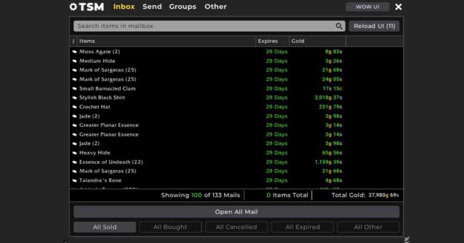
Task: Switch to the WOW UI view
Action: [367, 7]
